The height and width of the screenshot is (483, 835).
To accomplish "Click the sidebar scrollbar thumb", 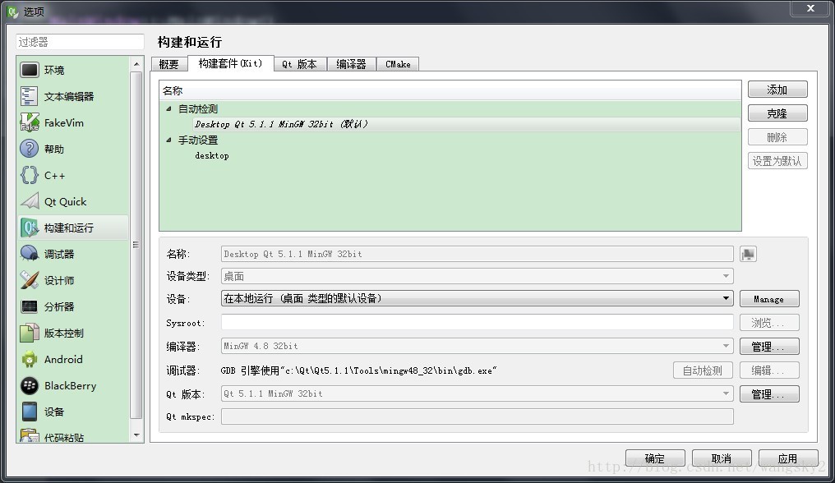I will pos(136,245).
